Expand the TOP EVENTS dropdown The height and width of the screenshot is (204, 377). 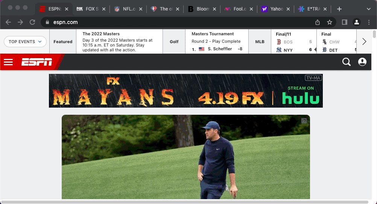(x=25, y=42)
